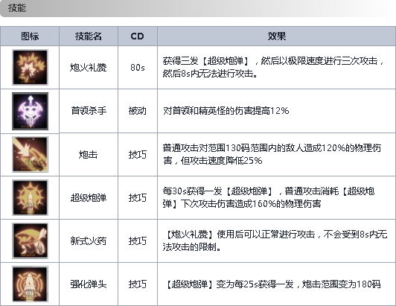
Task: Select the skill name 超级炮弹
Action: 89,197
